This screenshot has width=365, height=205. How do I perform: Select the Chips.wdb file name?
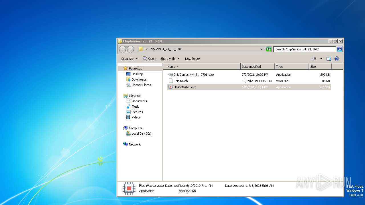pyautogui.click(x=181, y=81)
